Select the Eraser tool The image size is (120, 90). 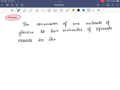(25, 10)
